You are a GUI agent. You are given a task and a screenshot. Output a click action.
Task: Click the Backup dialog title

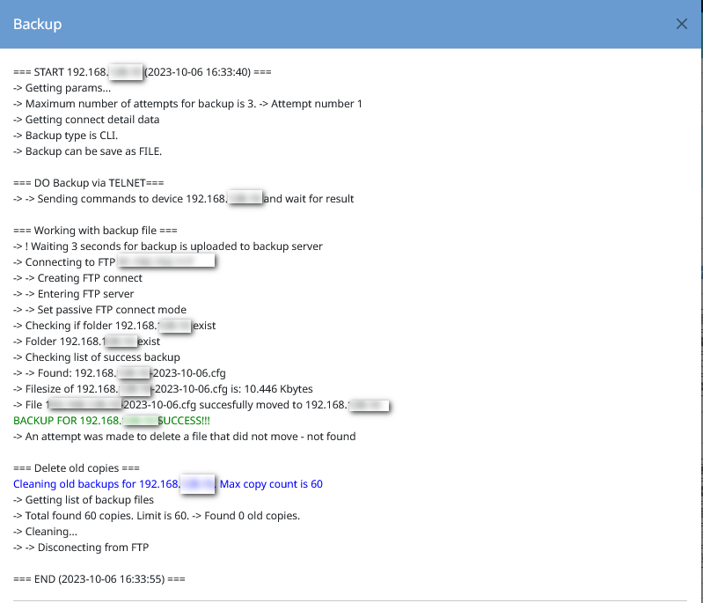(37, 24)
